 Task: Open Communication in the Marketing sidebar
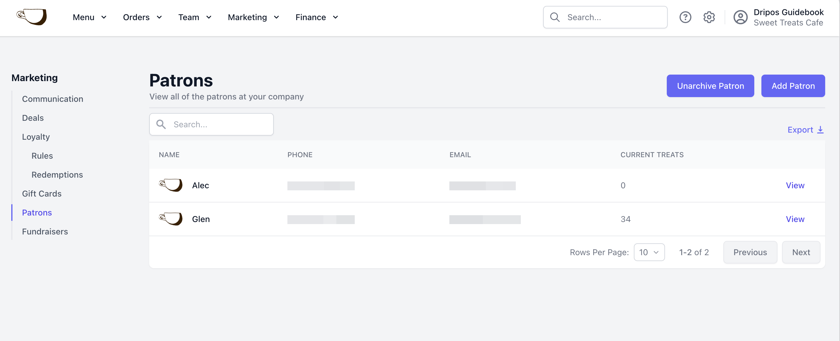(x=52, y=99)
